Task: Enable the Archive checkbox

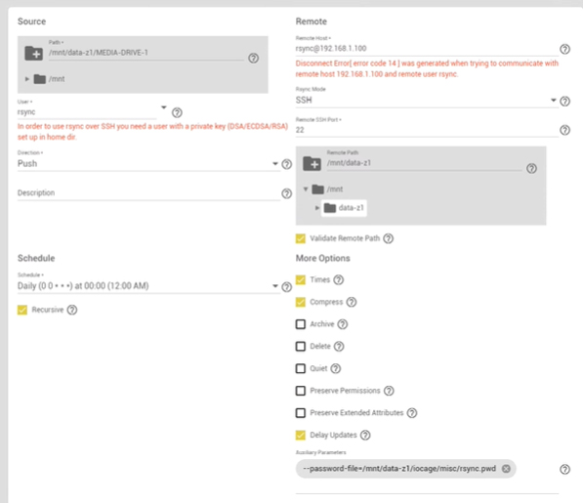Action: pos(301,324)
